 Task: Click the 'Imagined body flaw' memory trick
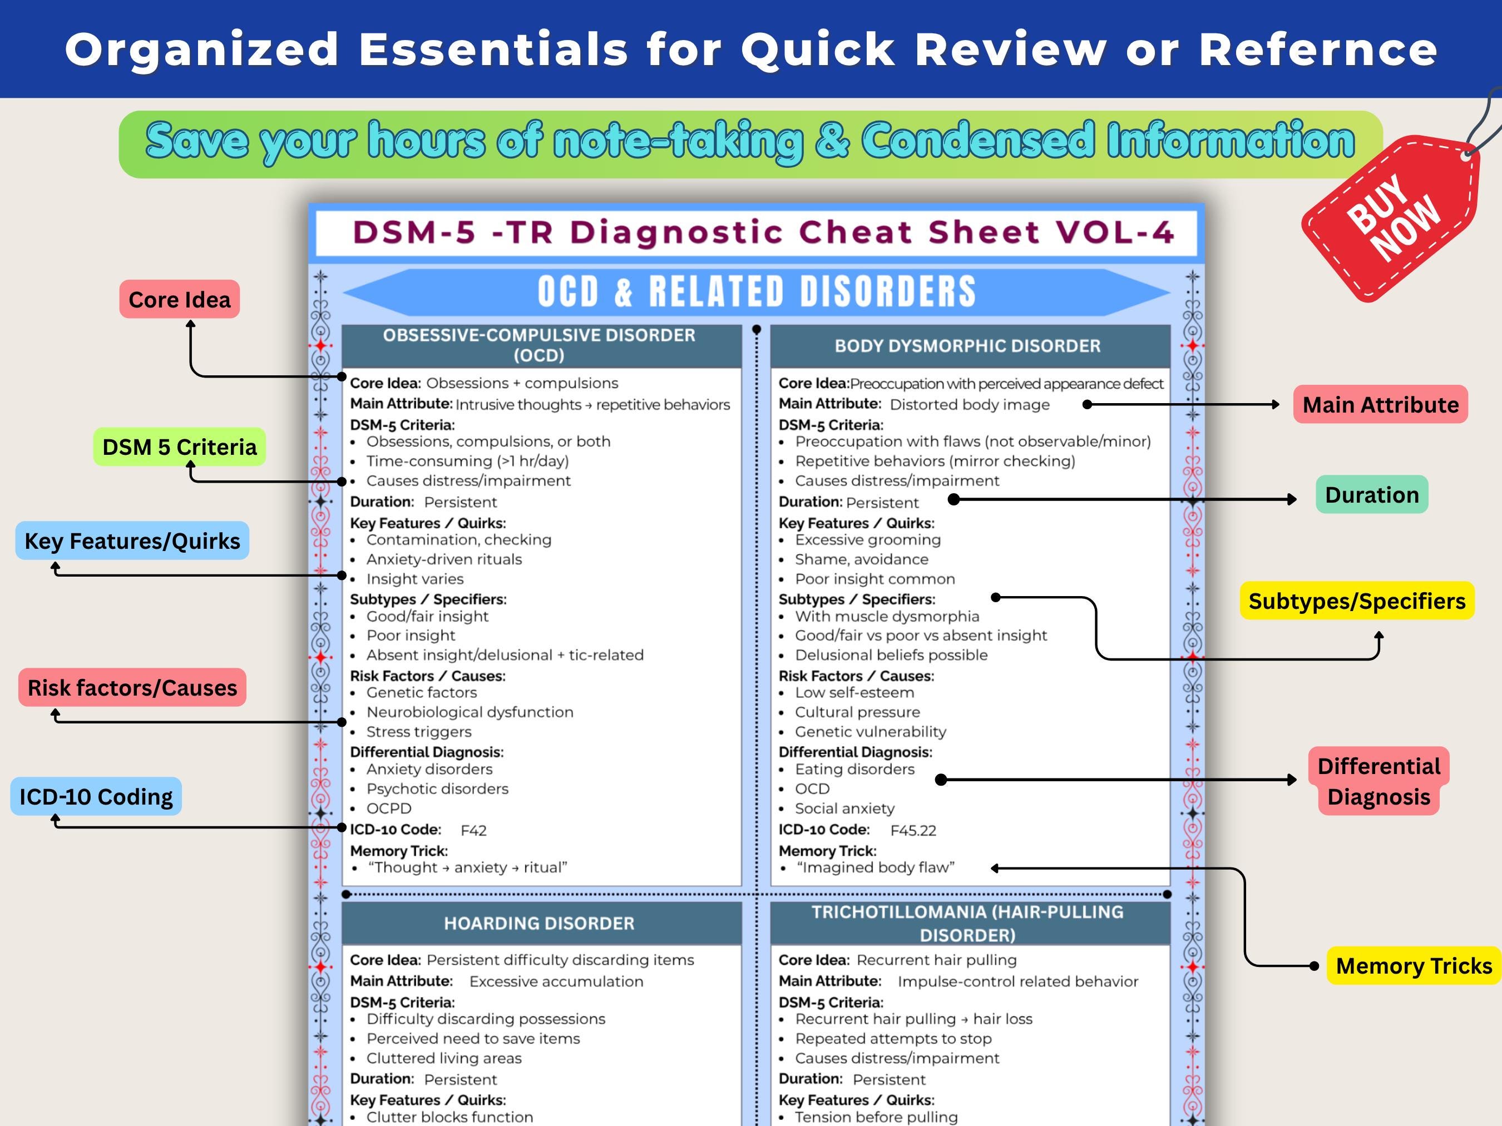point(876,867)
